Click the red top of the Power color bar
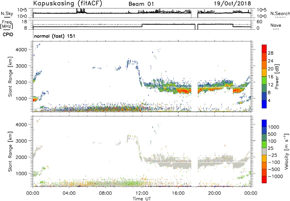The height and width of the screenshot is (201, 290). (264, 49)
